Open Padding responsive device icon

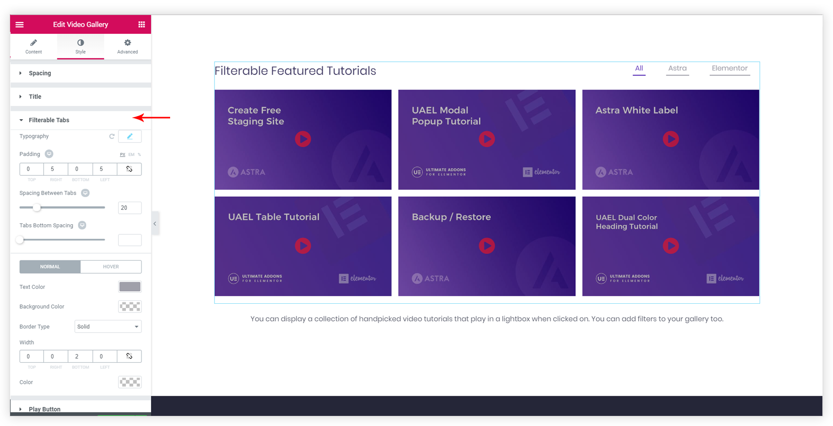coord(49,154)
